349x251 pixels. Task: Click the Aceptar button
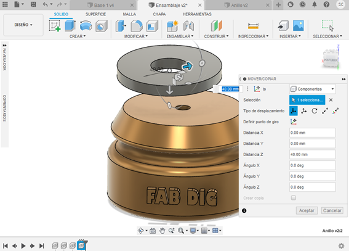tap(307, 210)
